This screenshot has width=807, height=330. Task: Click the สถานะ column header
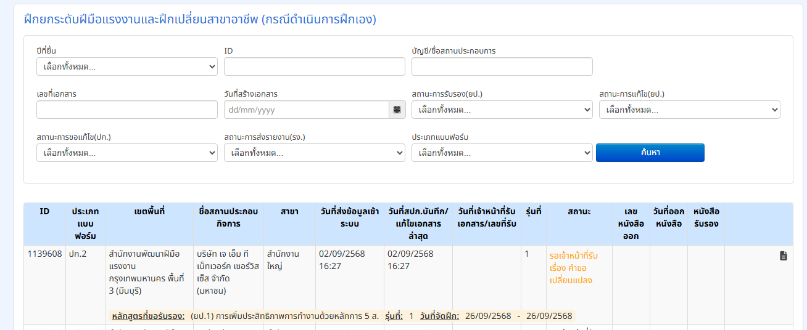tap(579, 211)
